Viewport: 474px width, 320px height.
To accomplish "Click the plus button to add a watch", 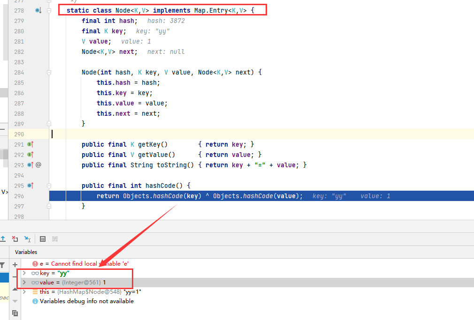I will 15,264.
